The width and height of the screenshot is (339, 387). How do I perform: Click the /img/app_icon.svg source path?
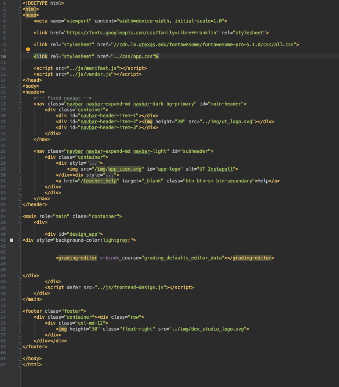(x=118, y=169)
